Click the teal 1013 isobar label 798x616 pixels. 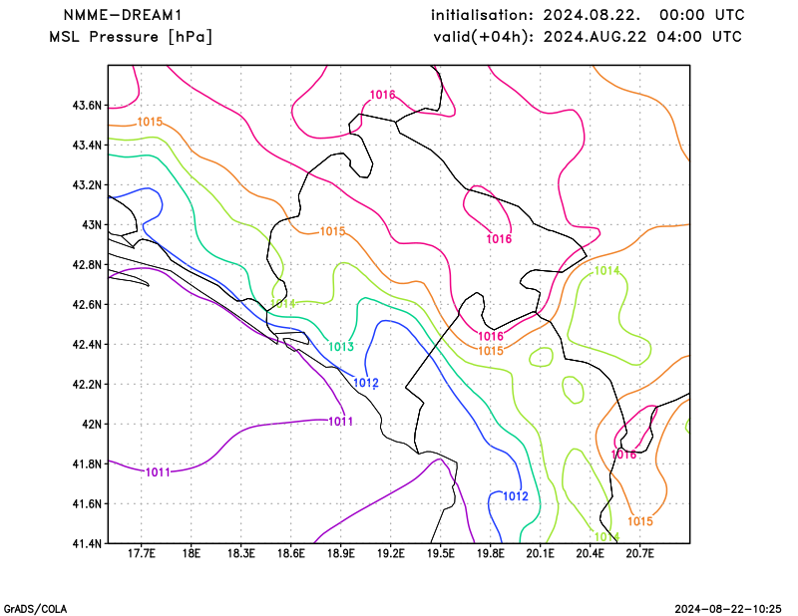(341, 347)
